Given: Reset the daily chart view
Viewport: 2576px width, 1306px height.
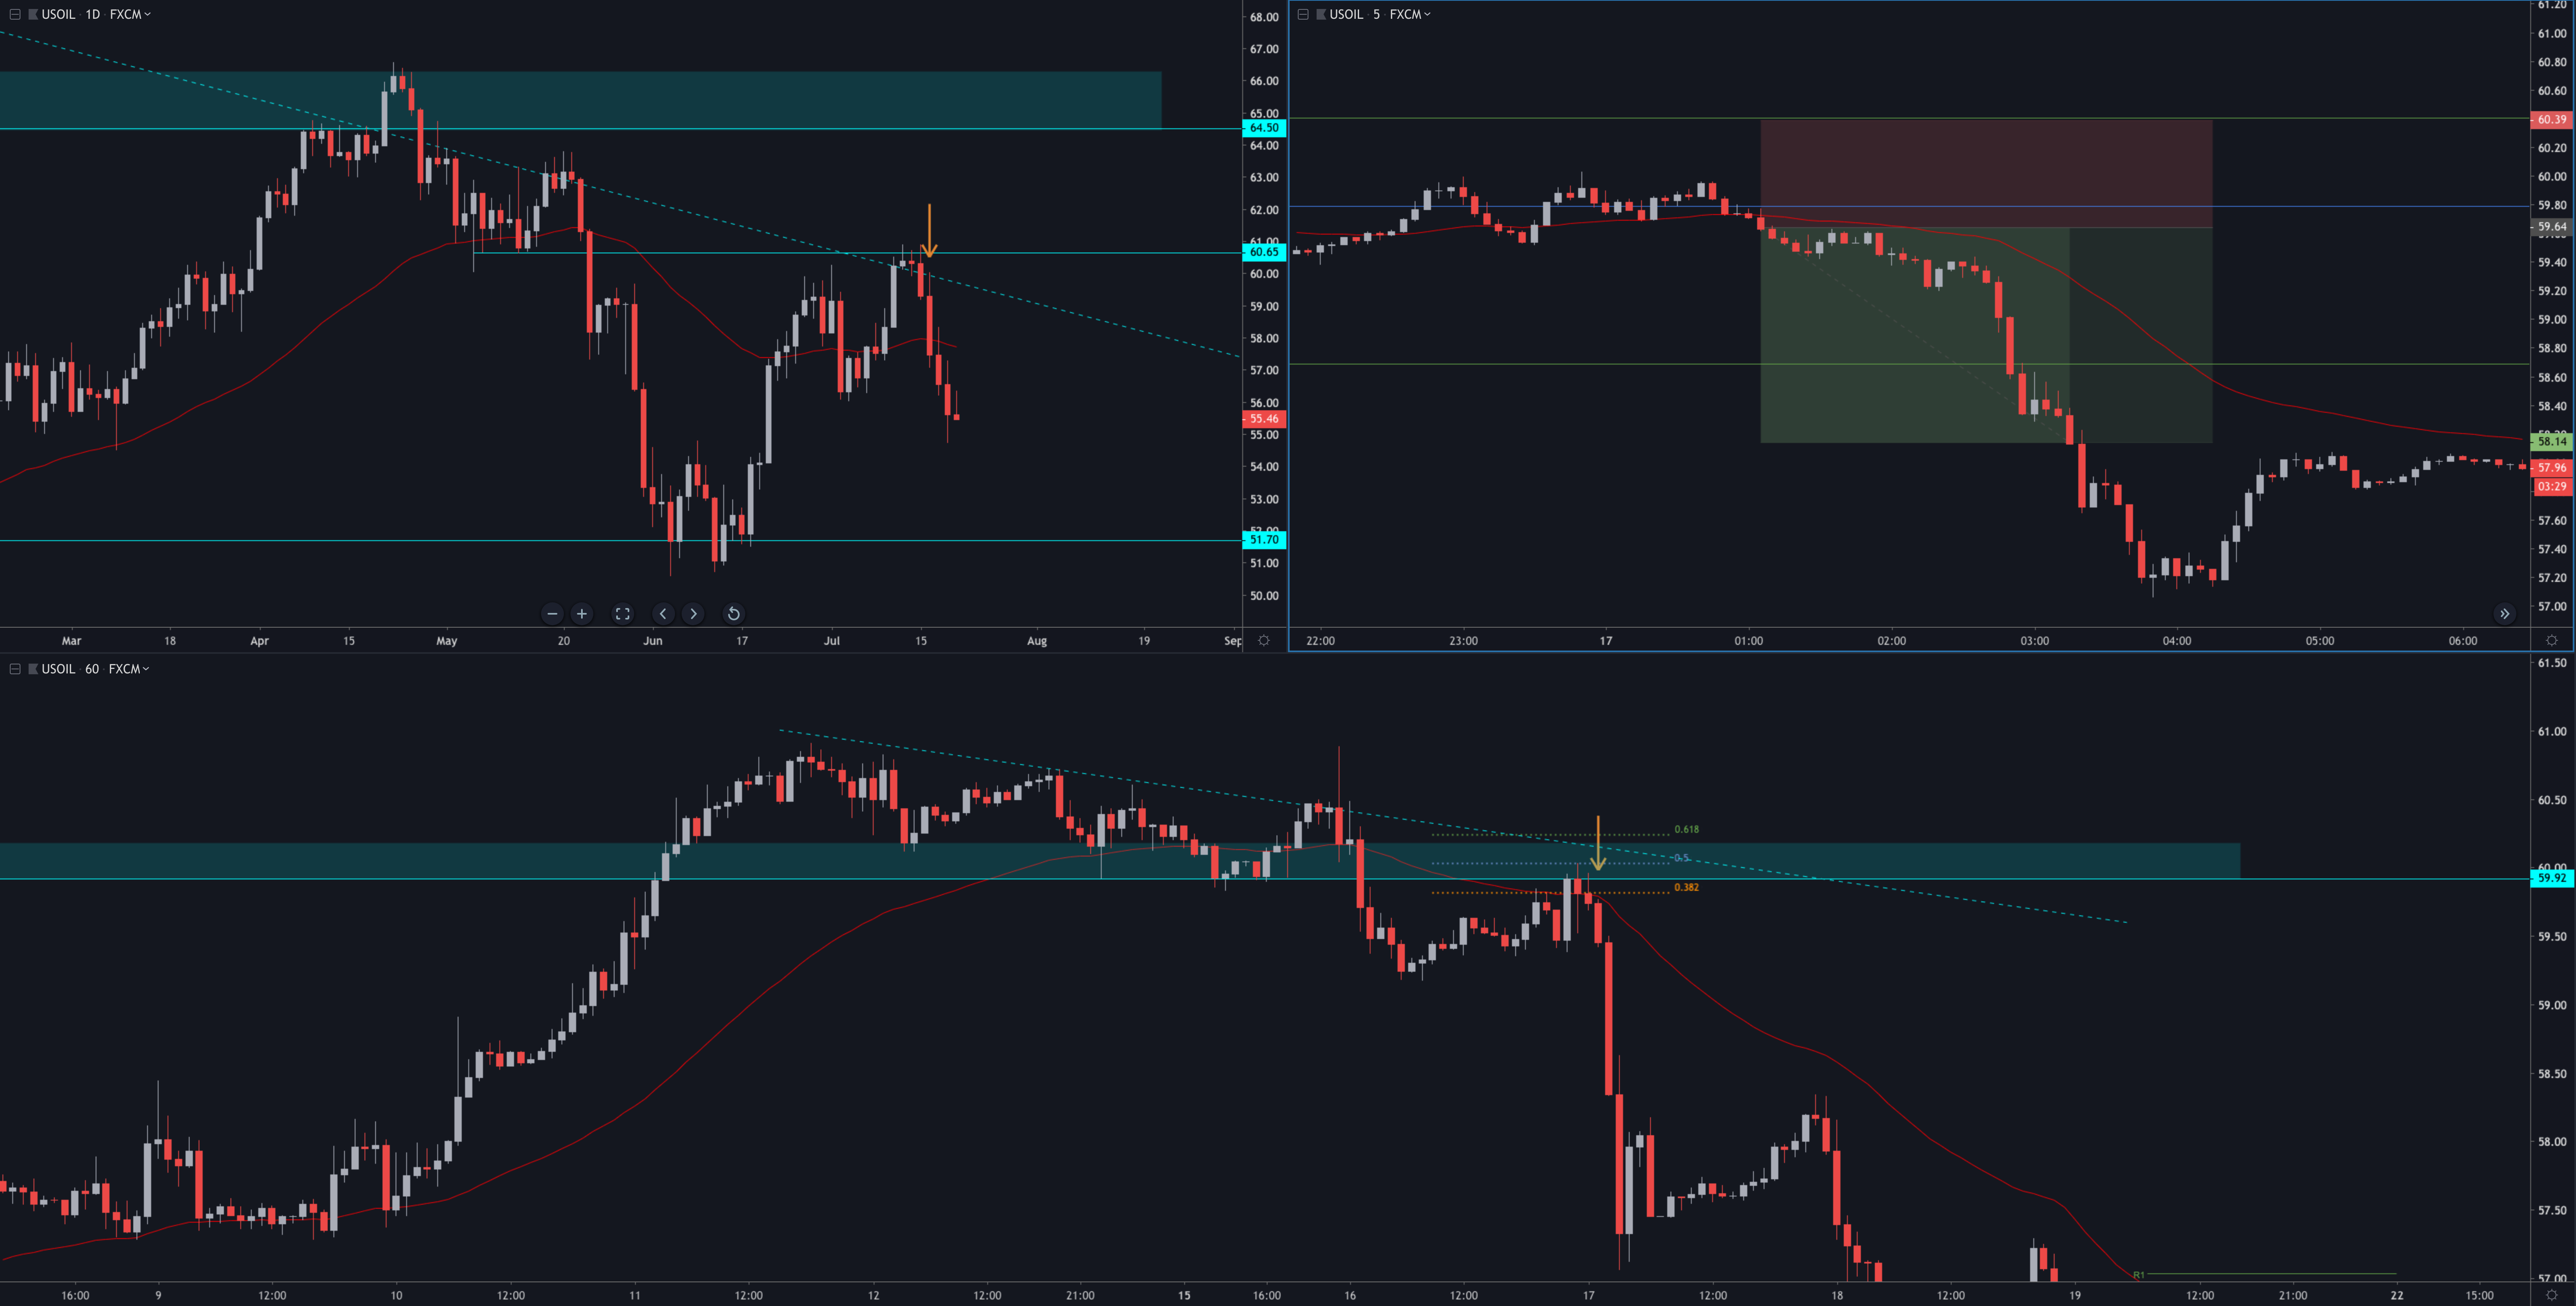Looking at the screenshot, I should pyautogui.click(x=733, y=614).
